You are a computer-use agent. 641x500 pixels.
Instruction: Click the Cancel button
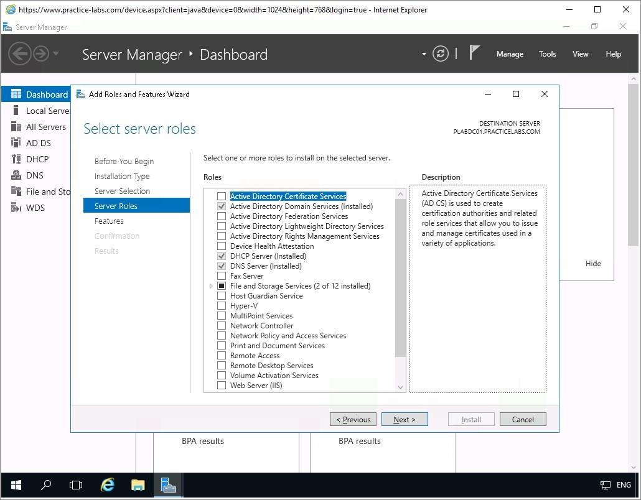[x=523, y=420]
